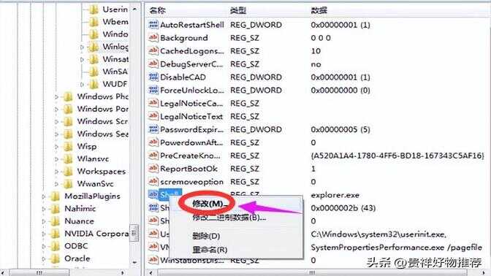491x276 pixels.
Task: Expand the Workspaces tree node
Action: 57,172
